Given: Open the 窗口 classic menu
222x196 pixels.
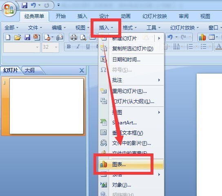Looking at the screenshot, I should click(215, 27).
